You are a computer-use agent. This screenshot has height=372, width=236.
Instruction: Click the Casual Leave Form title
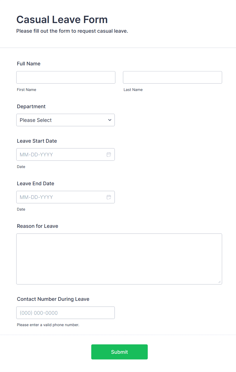(x=62, y=19)
